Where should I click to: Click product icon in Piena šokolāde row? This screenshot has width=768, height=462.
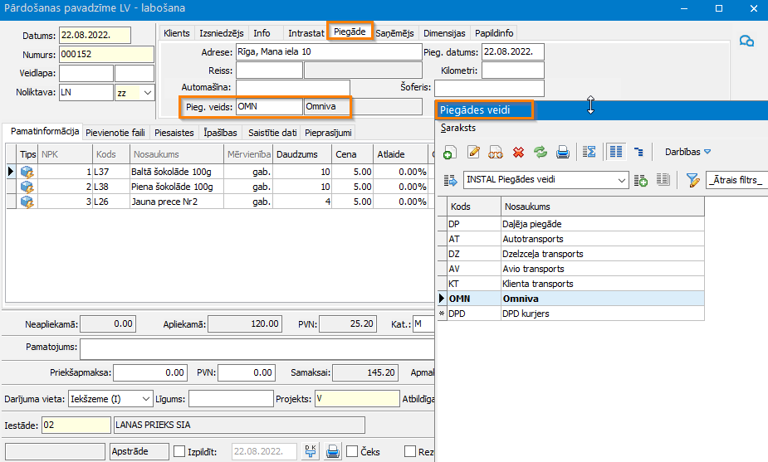pos(27,187)
